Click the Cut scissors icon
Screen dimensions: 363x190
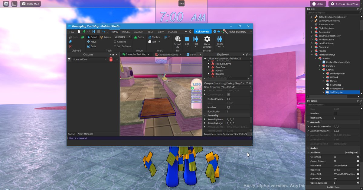pos(70,46)
